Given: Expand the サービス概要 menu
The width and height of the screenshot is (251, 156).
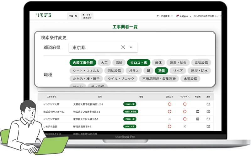Looking at the screenshot, I should pos(164,16).
